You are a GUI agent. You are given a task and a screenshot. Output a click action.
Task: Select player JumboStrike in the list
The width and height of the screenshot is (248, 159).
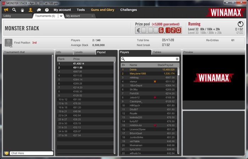pyautogui.click(x=149, y=137)
